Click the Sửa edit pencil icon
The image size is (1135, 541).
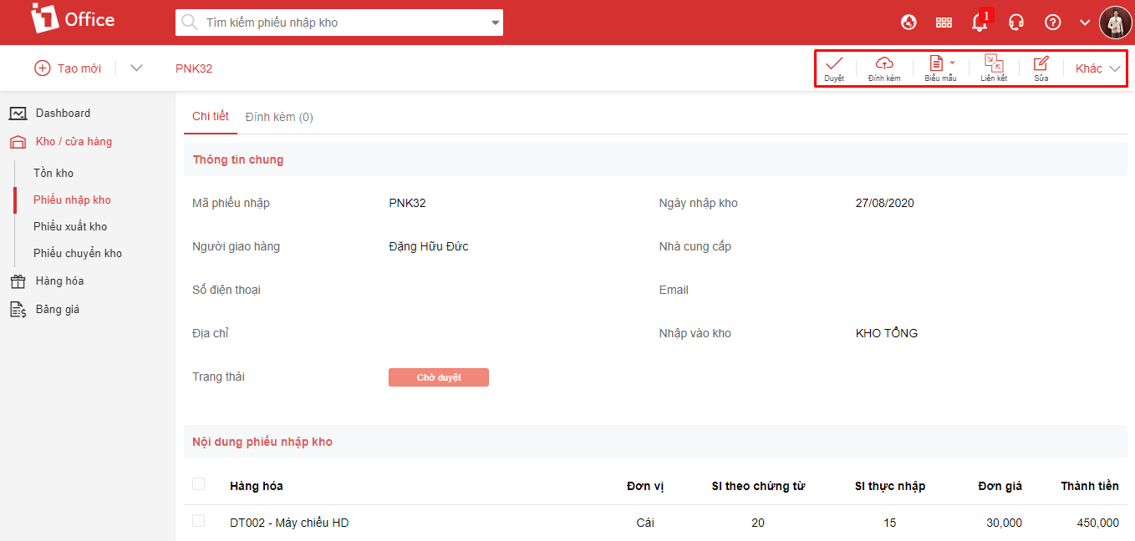pyautogui.click(x=1041, y=64)
